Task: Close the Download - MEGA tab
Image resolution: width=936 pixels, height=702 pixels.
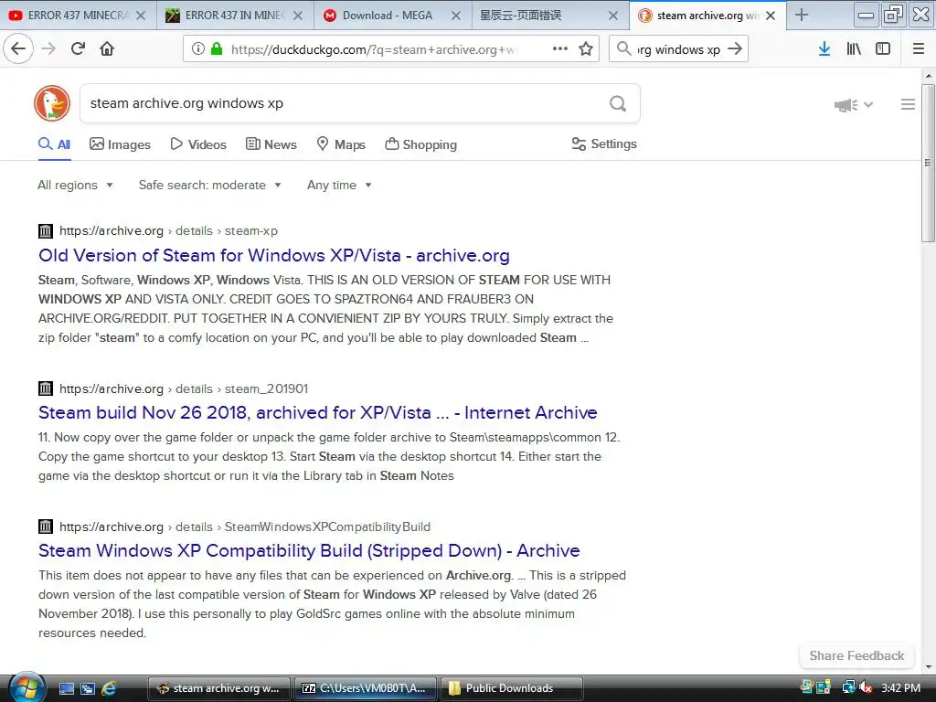Action: (456, 16)
